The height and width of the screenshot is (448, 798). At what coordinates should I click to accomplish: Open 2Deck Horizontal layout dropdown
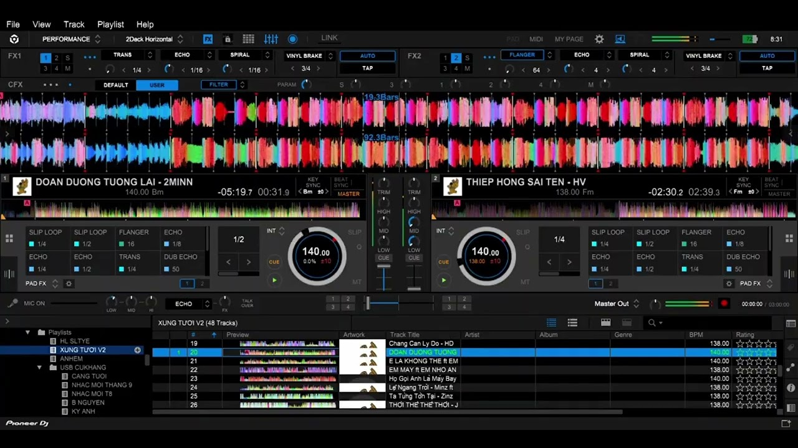(155, 39)
